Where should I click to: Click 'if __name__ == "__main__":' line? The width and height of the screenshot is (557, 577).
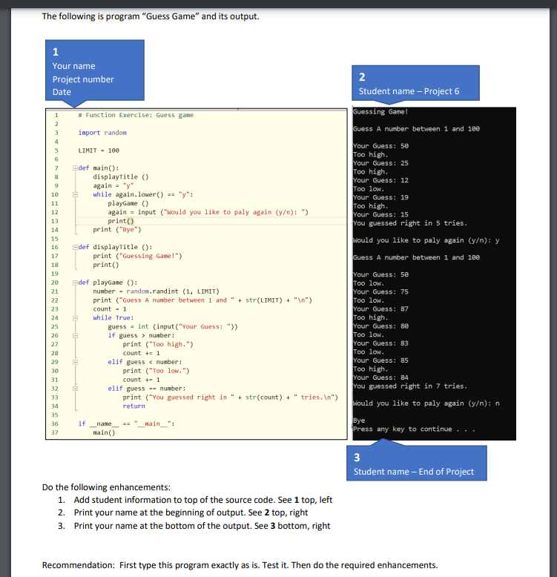(x=126, y=424)
